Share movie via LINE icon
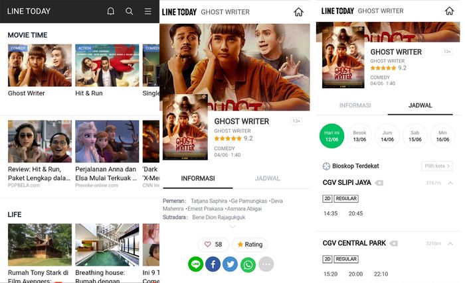Viewport: 465px width, 283px height. coord(196,264)
